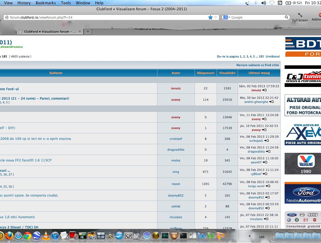Open a new tab with the plus button
The image size is (321, 243).
coord(88,32)
